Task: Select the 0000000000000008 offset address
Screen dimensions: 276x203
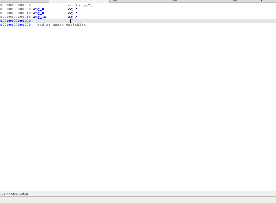Action: (15, 9)
